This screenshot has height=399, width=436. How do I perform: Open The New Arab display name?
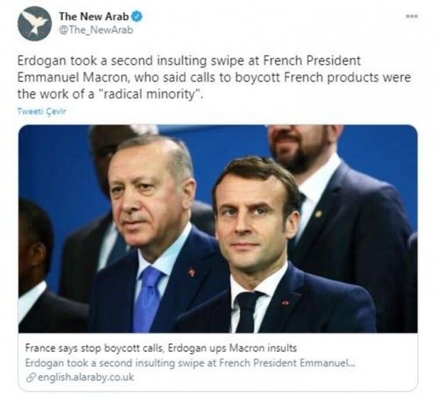tap(94, 16)
